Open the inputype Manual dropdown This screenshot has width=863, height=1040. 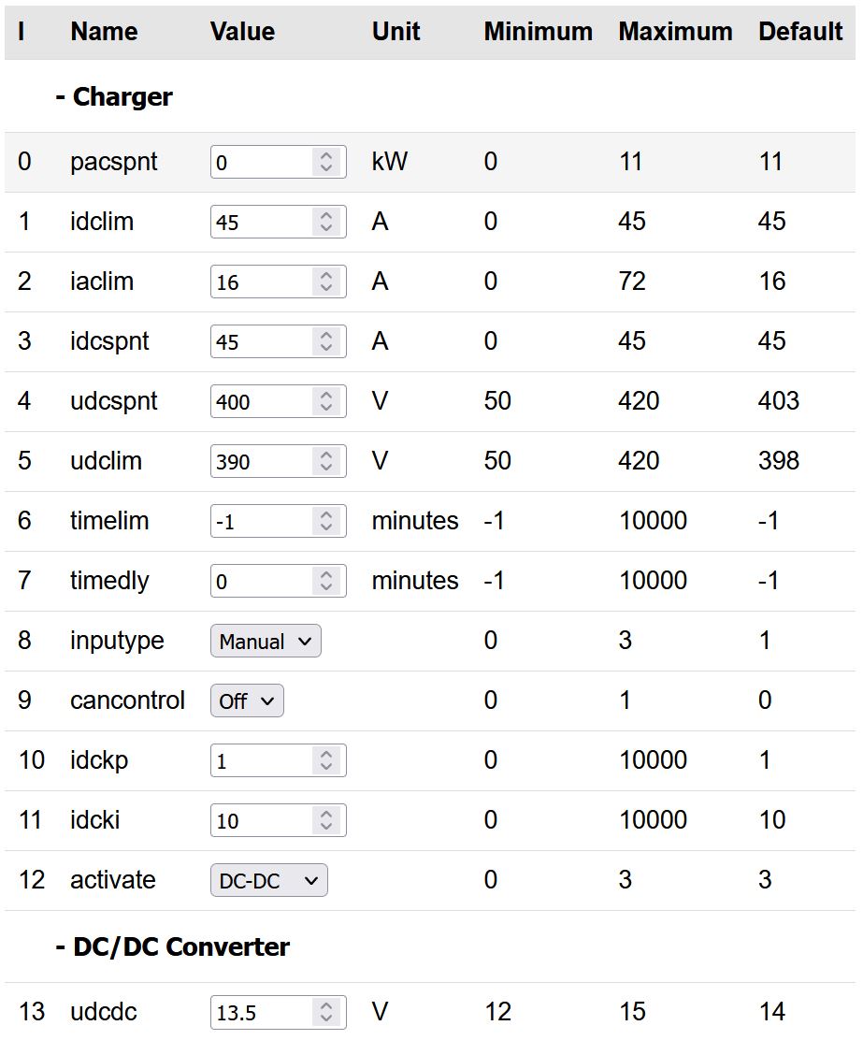[266, 641]
